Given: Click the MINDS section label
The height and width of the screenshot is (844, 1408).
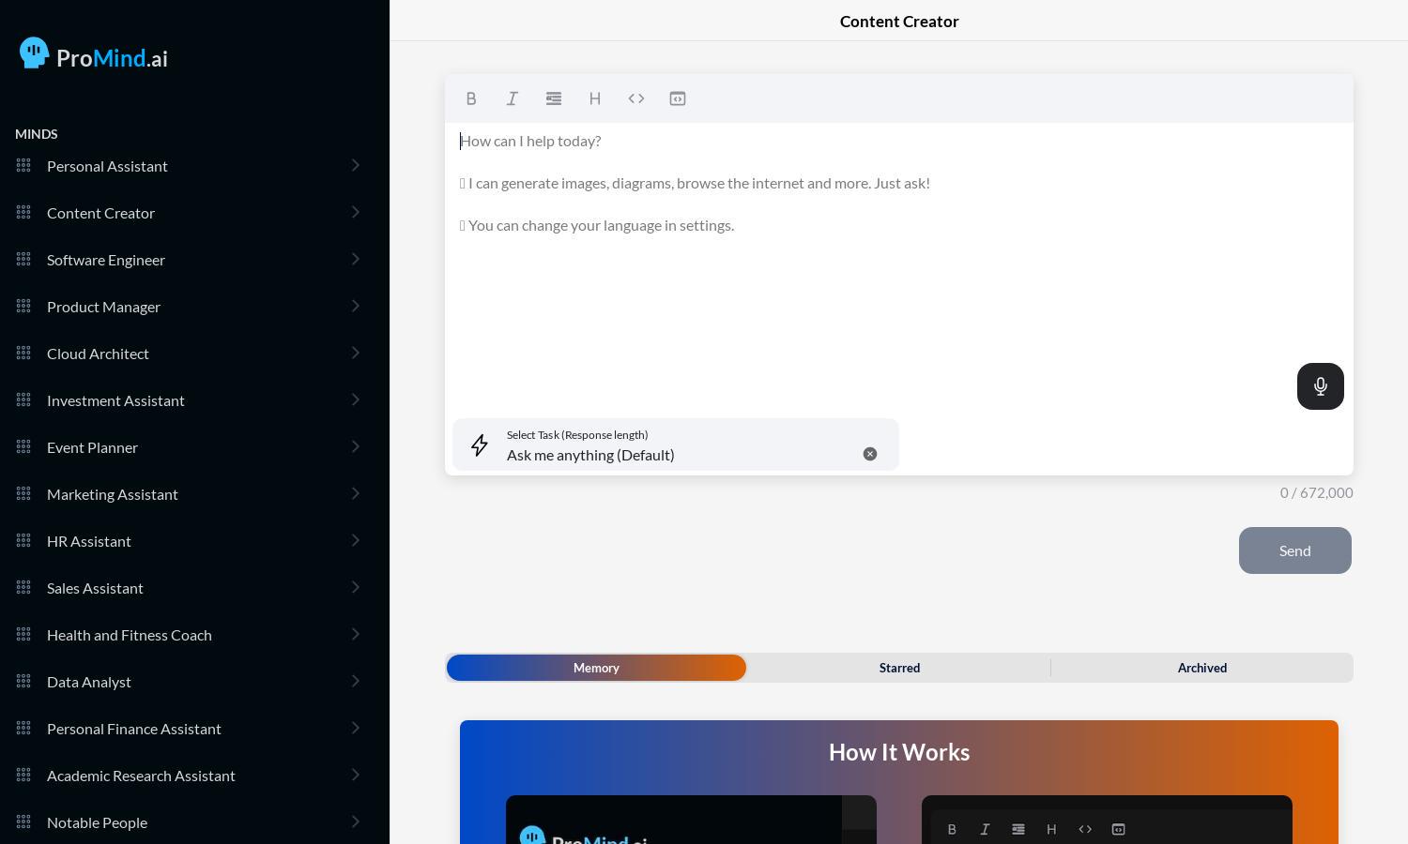Looking at the screenshot, I should tap(37, 134).
